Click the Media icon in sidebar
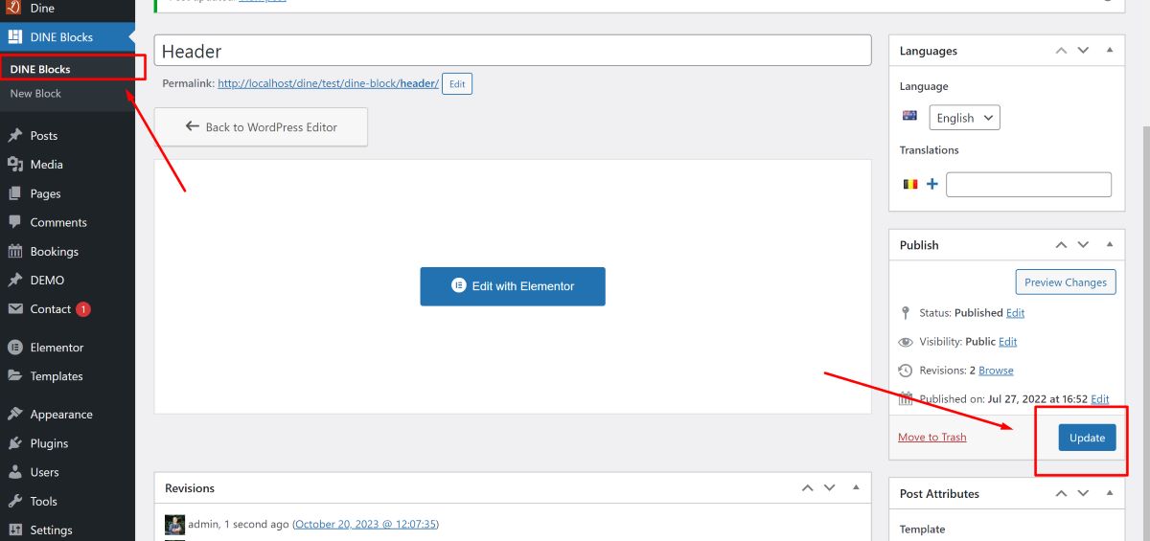Screen dimensions: 1150x541 (14, 165)
